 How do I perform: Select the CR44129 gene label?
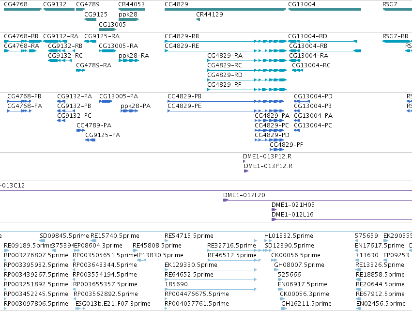[x=210, y=14]
